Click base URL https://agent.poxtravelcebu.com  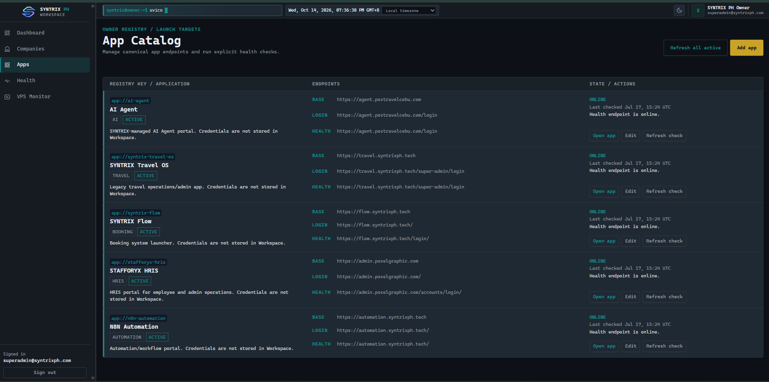point(379,99)
